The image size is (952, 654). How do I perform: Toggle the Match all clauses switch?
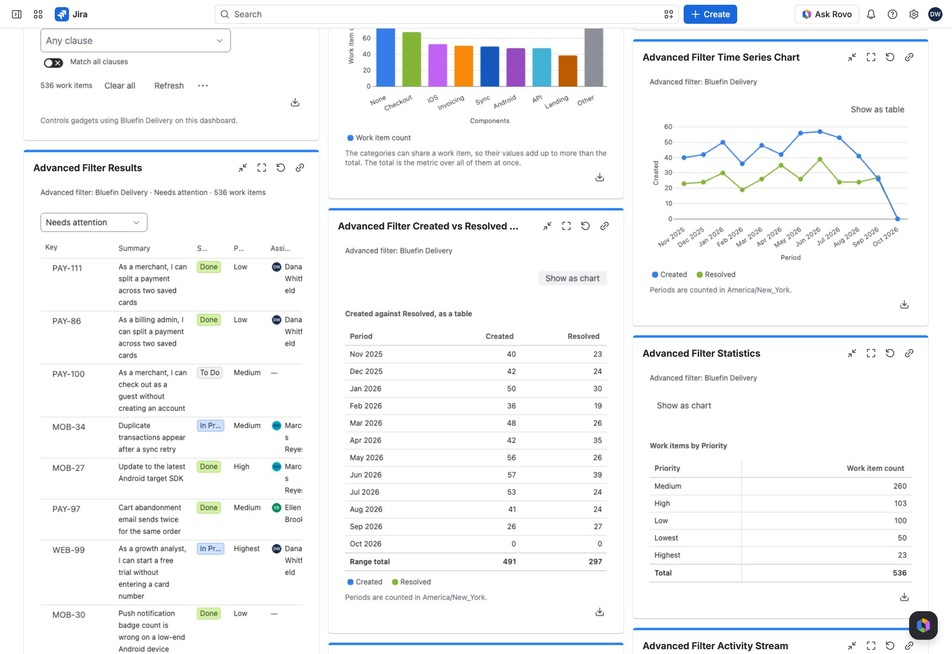point(53,62)
